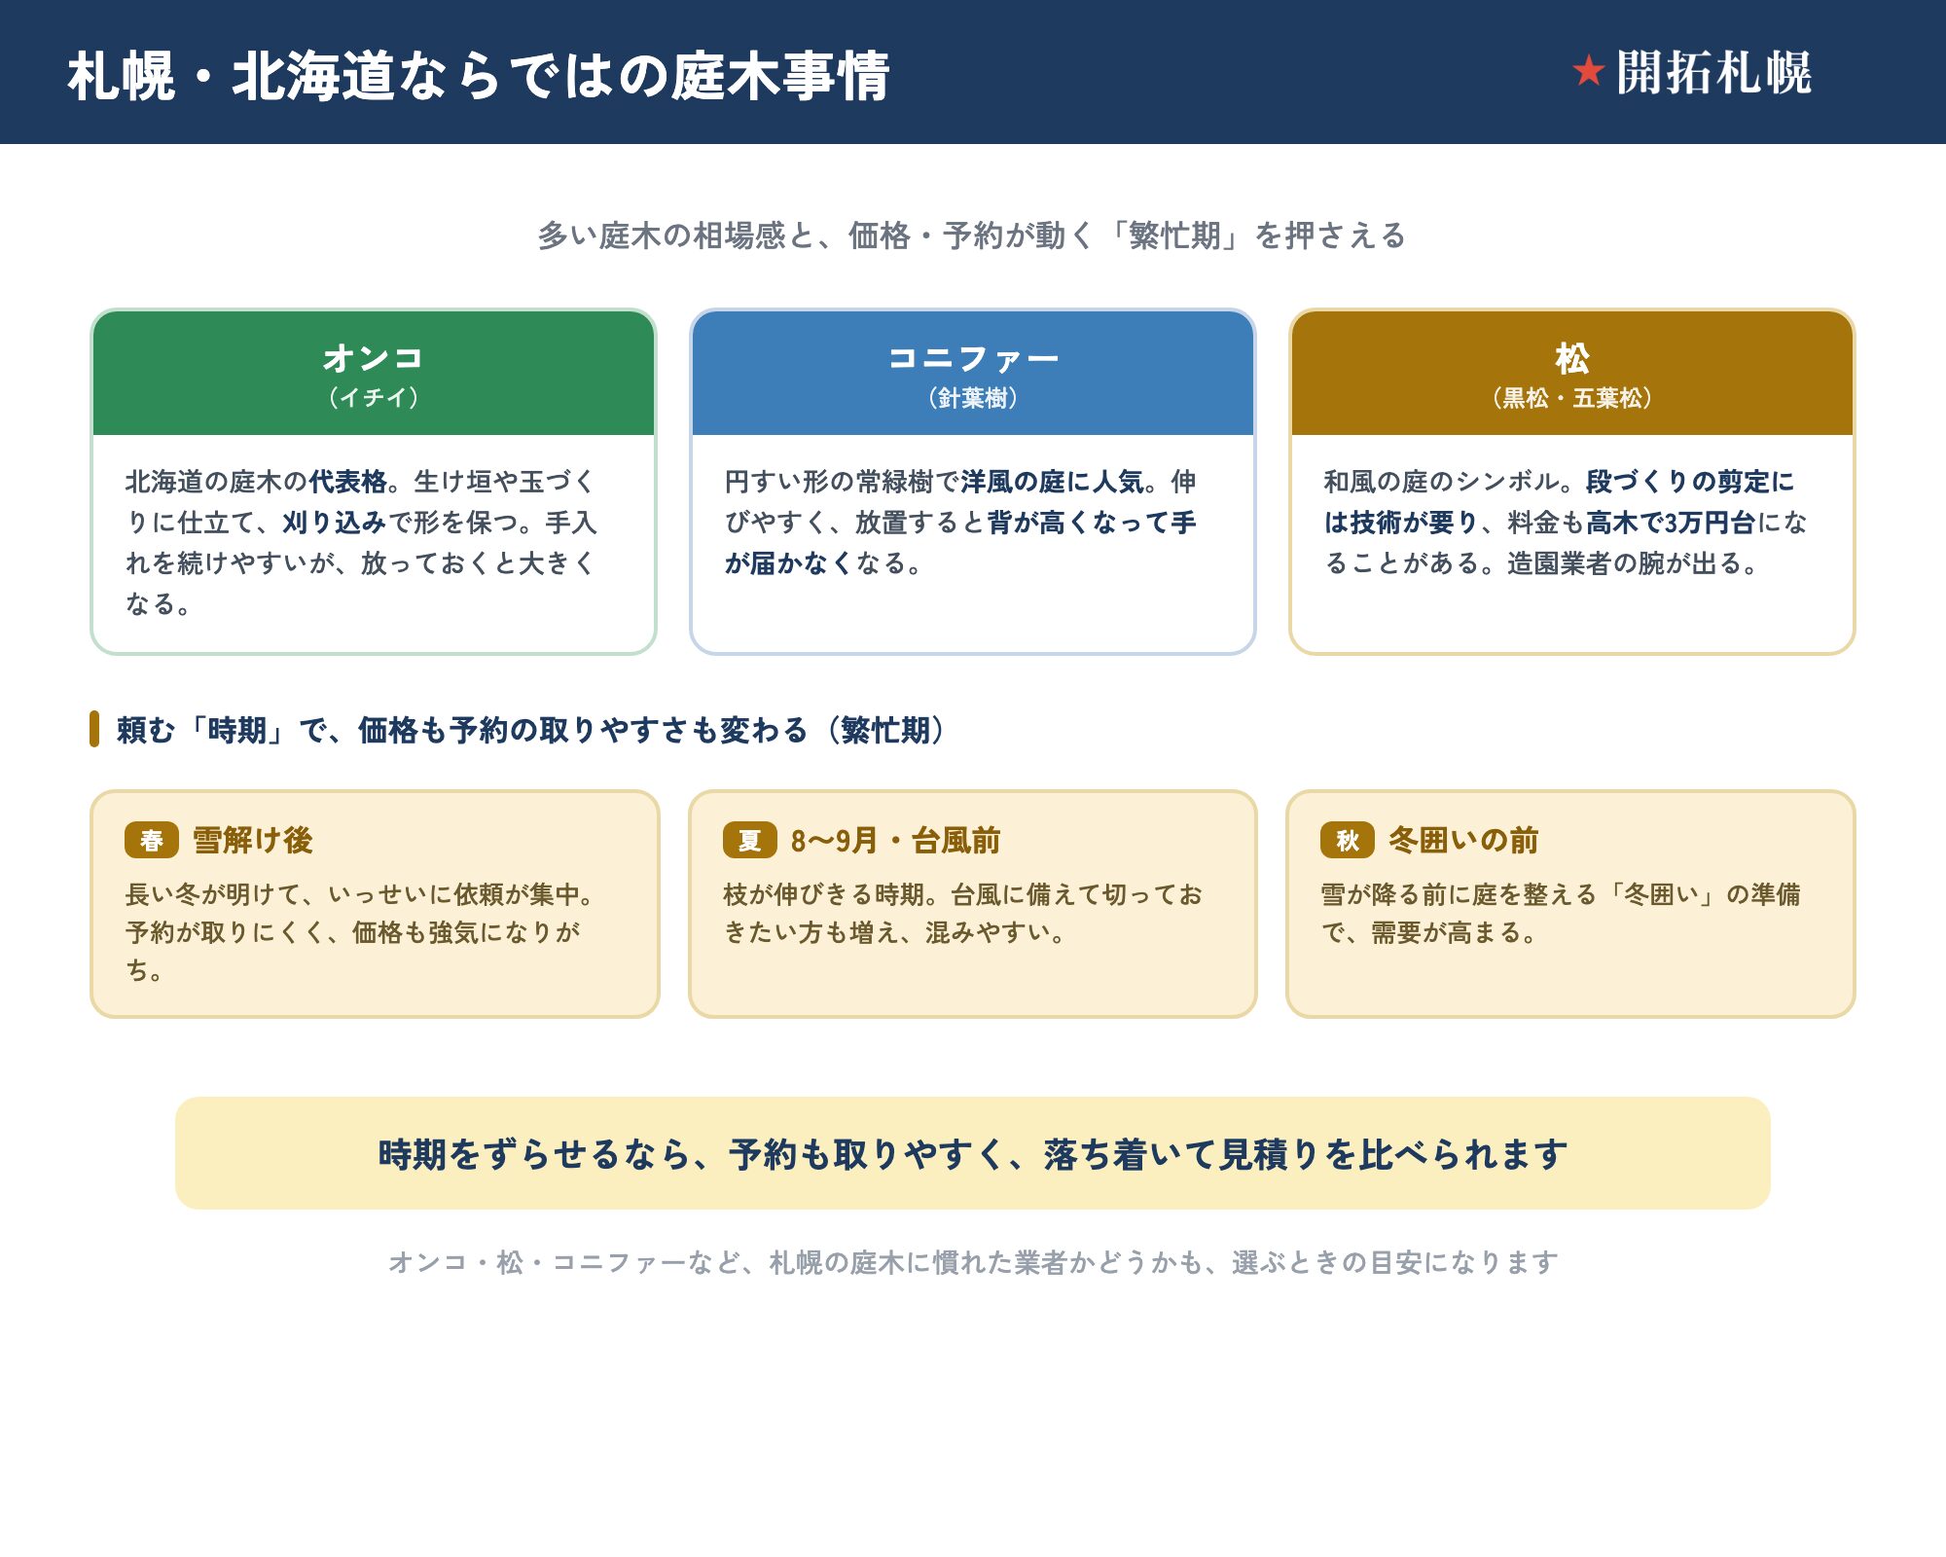
Task: Click the (針葉樹) sub-label
Action: [x=973, y=398]
